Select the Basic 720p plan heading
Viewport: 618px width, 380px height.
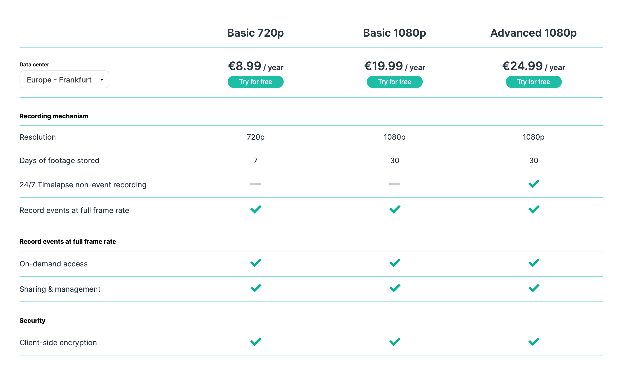(255, 33)
